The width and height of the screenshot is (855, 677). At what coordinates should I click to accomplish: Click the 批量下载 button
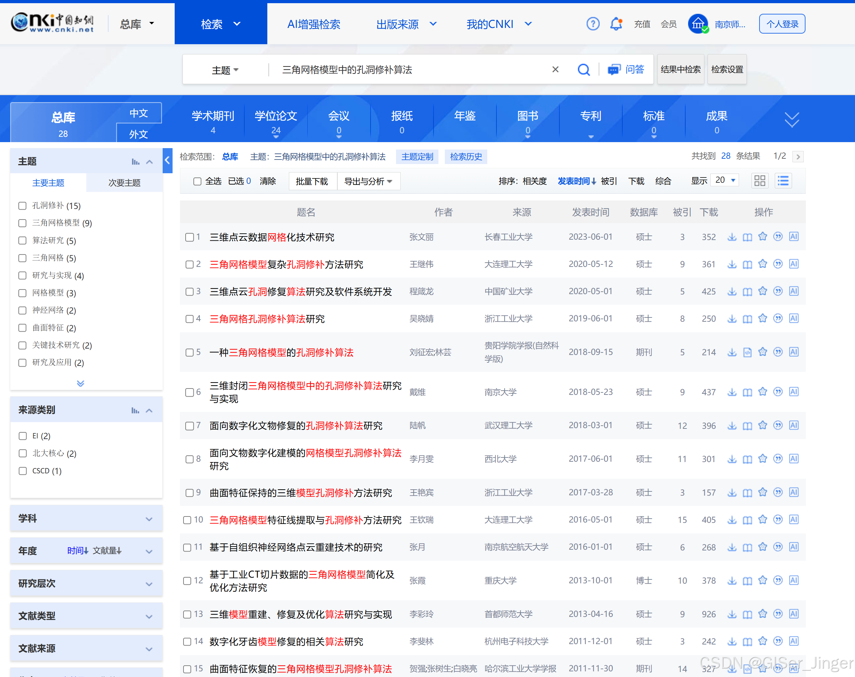312,181
